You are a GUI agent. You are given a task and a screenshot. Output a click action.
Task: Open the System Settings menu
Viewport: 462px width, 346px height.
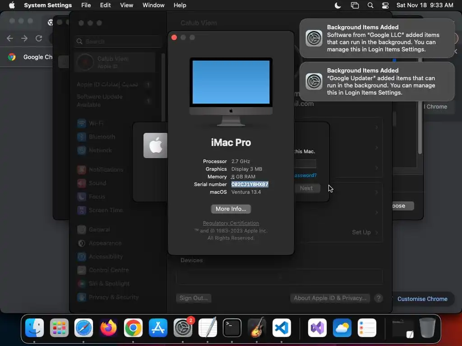(x=48, y=5)
